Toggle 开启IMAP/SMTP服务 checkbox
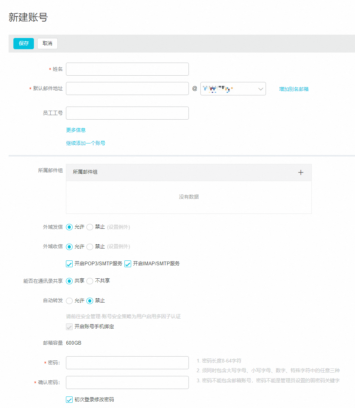This screenshot has height=408, width=355. pyautogui.click(x=128, y=264)
